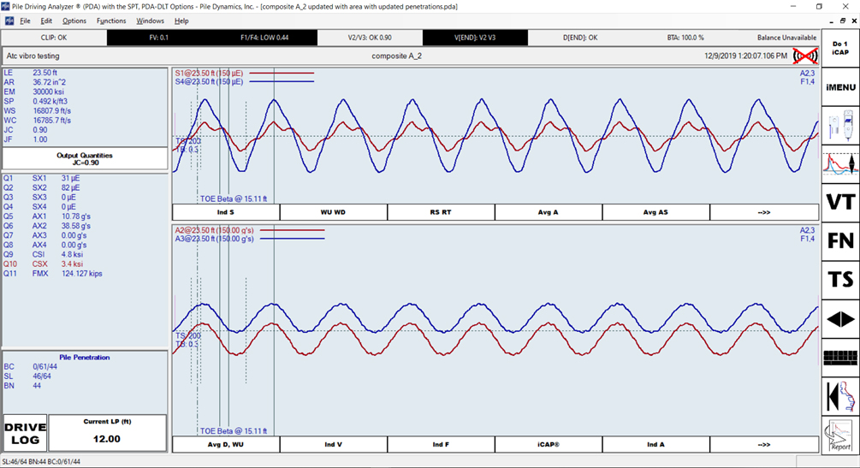
Task: Expand more options with upper -->> button
Action: [763, 212]
